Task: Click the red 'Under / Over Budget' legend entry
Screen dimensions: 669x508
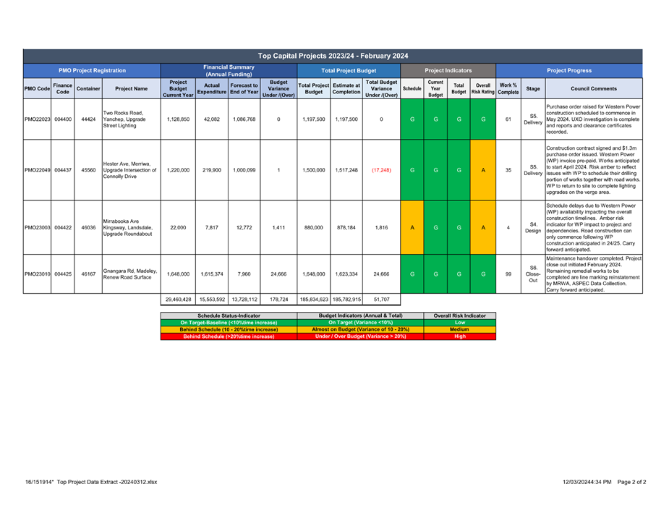Action: tap(360, 336)
